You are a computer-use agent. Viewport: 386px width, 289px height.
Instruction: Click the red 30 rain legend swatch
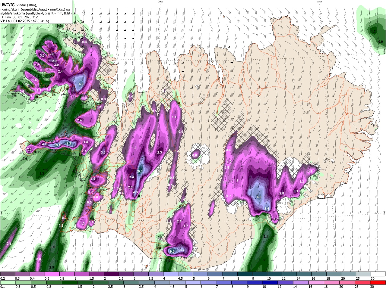[378, 282]
